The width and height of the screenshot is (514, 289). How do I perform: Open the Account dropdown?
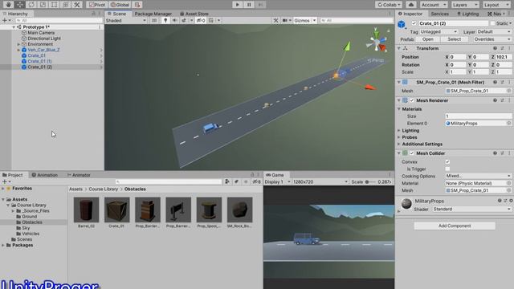pyautogui.click(x=434, y=5)
